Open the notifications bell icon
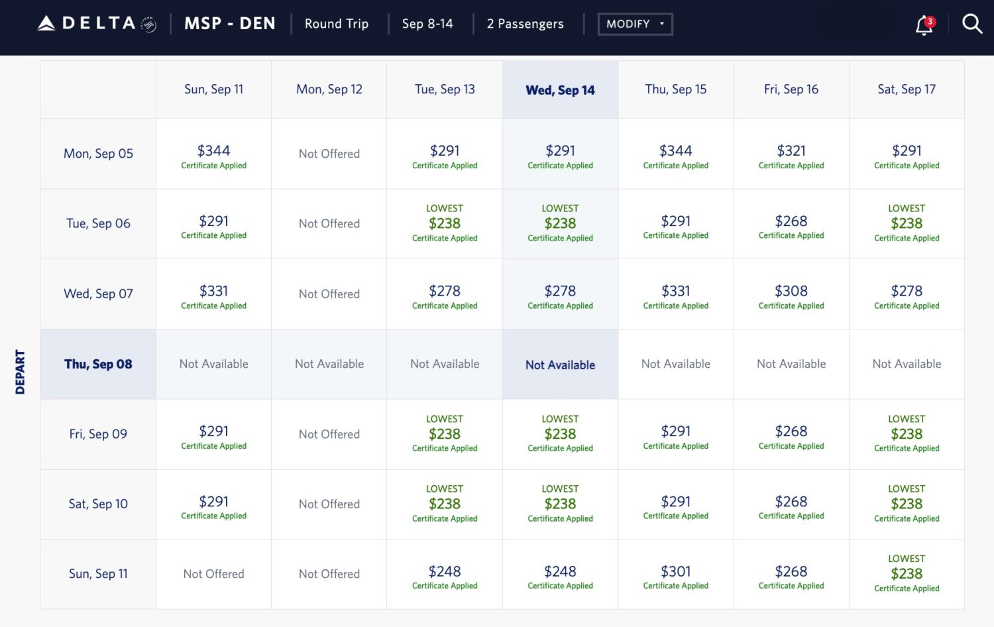The height and width of the screenshot is (627, 994). [x=924, y=25]
